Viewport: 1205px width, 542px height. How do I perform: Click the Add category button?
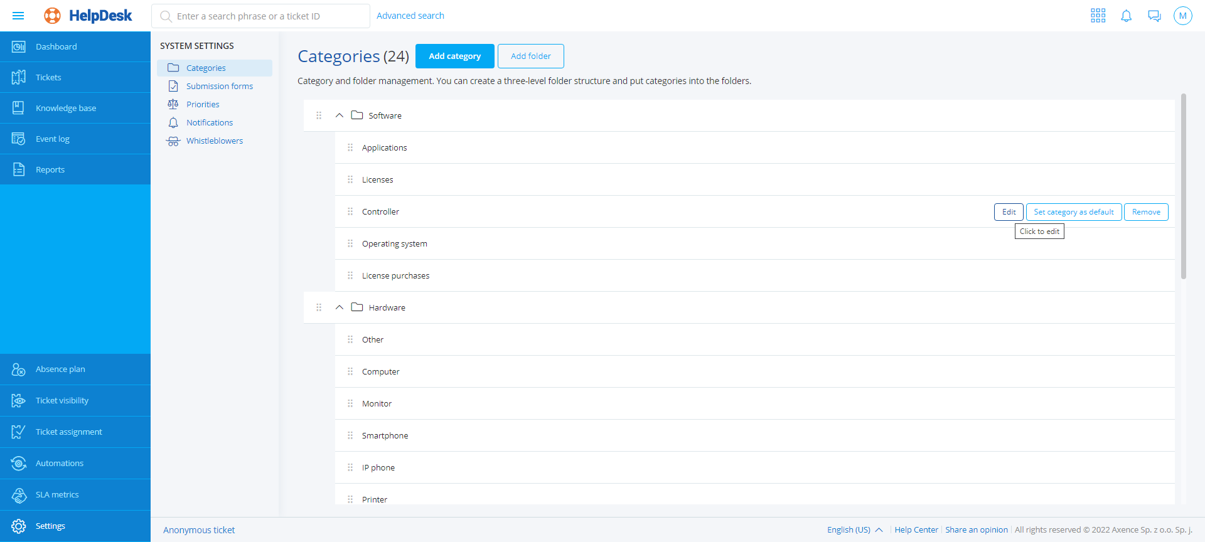[x=454, y=56]
